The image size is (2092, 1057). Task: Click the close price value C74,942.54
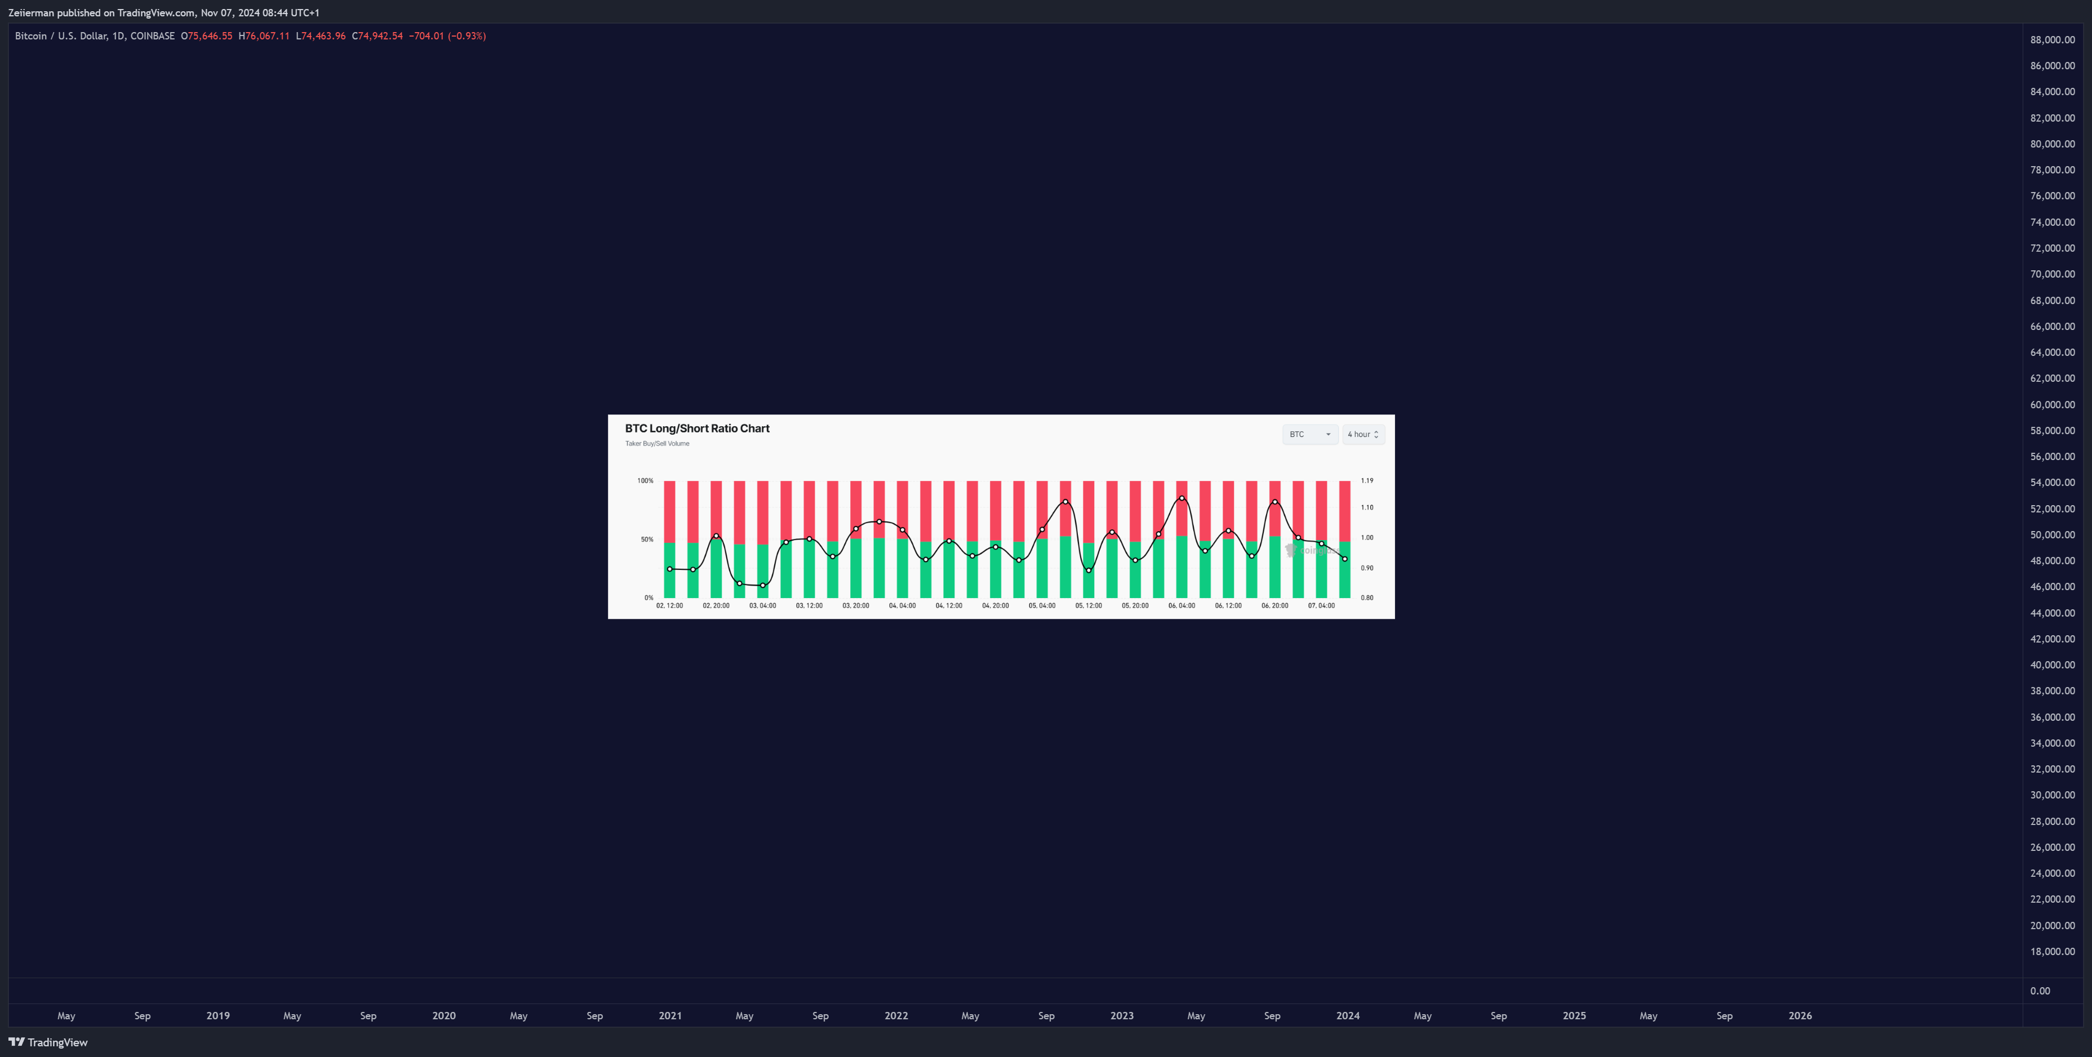coord(377,35)
